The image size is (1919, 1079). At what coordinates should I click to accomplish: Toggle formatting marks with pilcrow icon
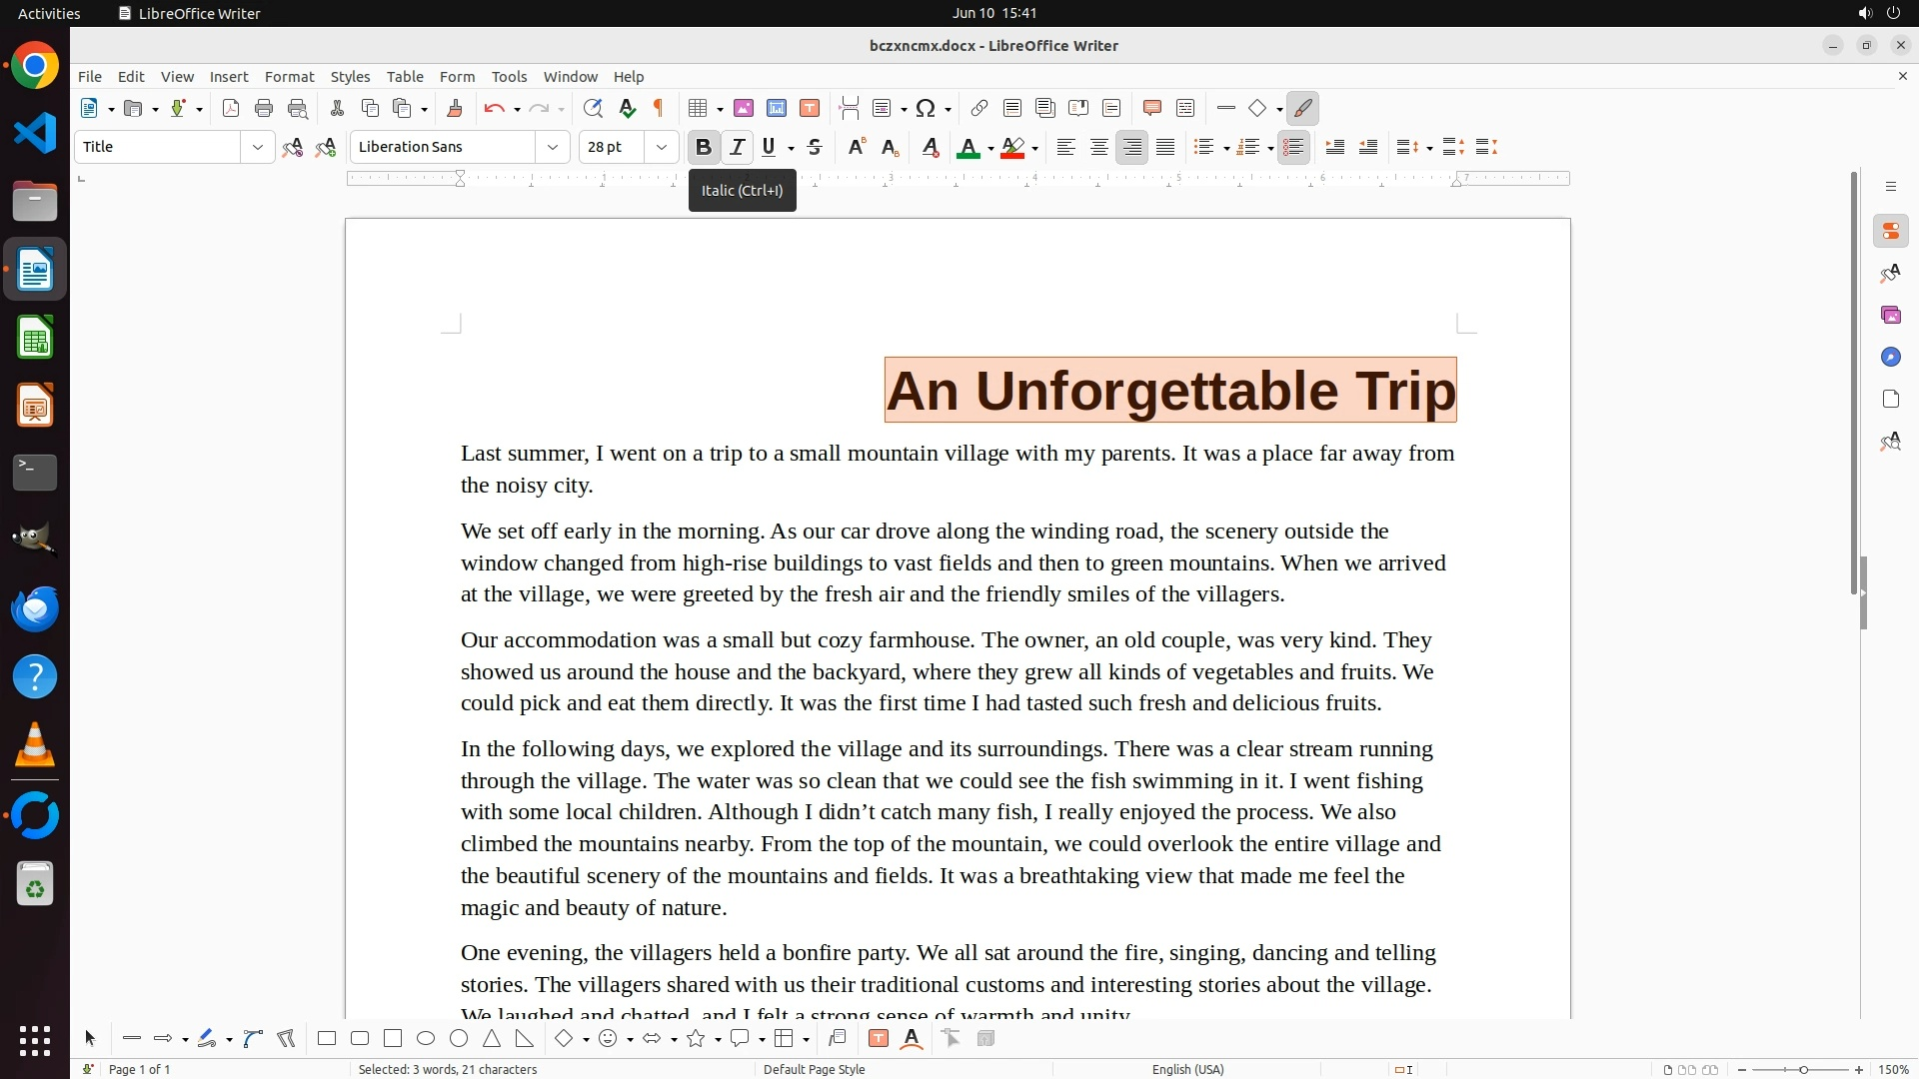[659, 109]
